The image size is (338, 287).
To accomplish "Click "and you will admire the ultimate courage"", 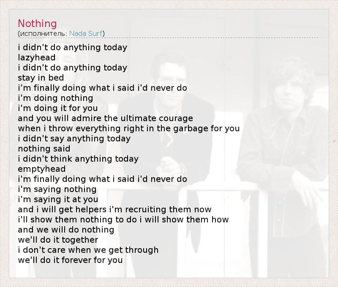I will (105, 118).
